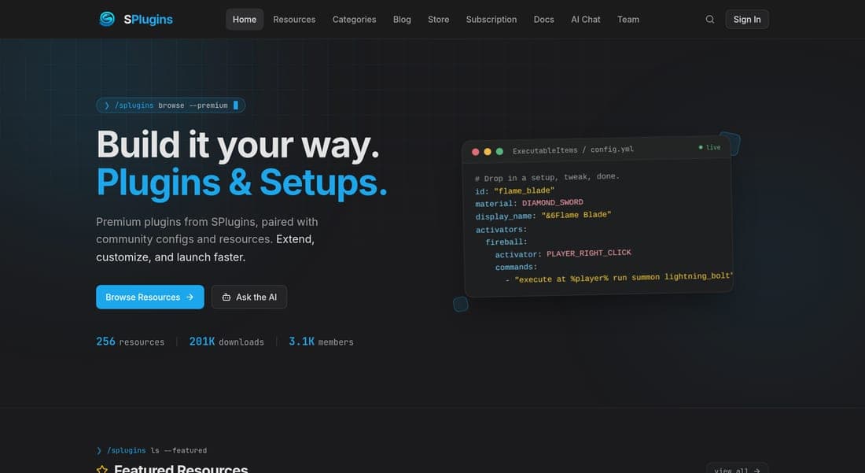This screenshot has height=473, width=865.
Task: Click the Featured Resources heading
Action: 181,469
